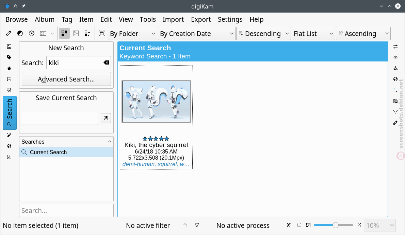This screenshot has height=235, width=405.
Task: Open the Properties right sidebar tab
Action: (395, 47)
